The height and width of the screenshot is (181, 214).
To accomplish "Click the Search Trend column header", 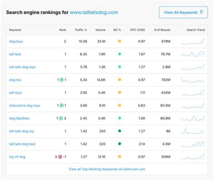I will pos(196,30).
